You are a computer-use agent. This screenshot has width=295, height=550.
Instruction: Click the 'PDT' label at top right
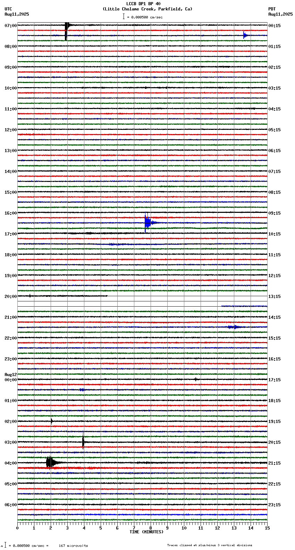[272, 9]
